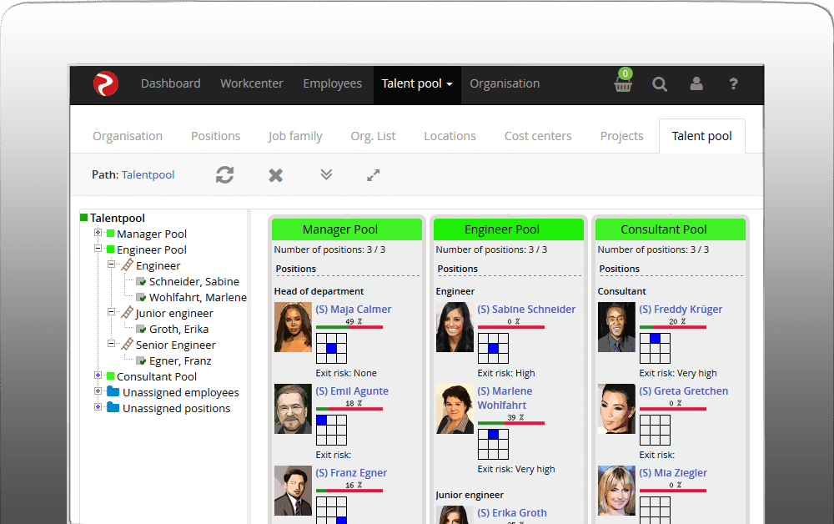The width and height of the screenshot is (834, 524).
Task: Click ladder icon next to Senior Engineer
Action: pyautogui.click(x=127, y=345)
